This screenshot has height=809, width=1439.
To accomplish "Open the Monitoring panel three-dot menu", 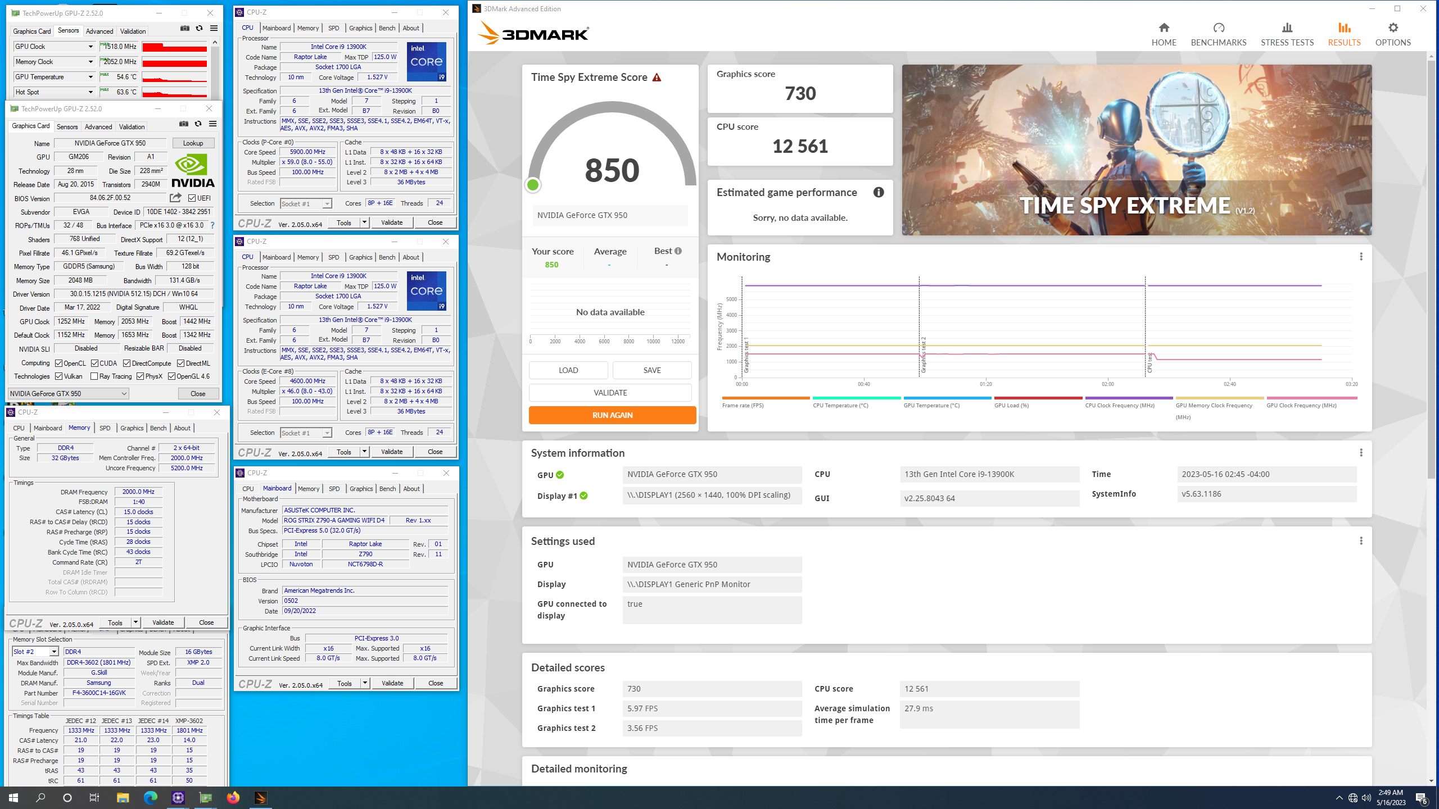I will (1361, 257).
